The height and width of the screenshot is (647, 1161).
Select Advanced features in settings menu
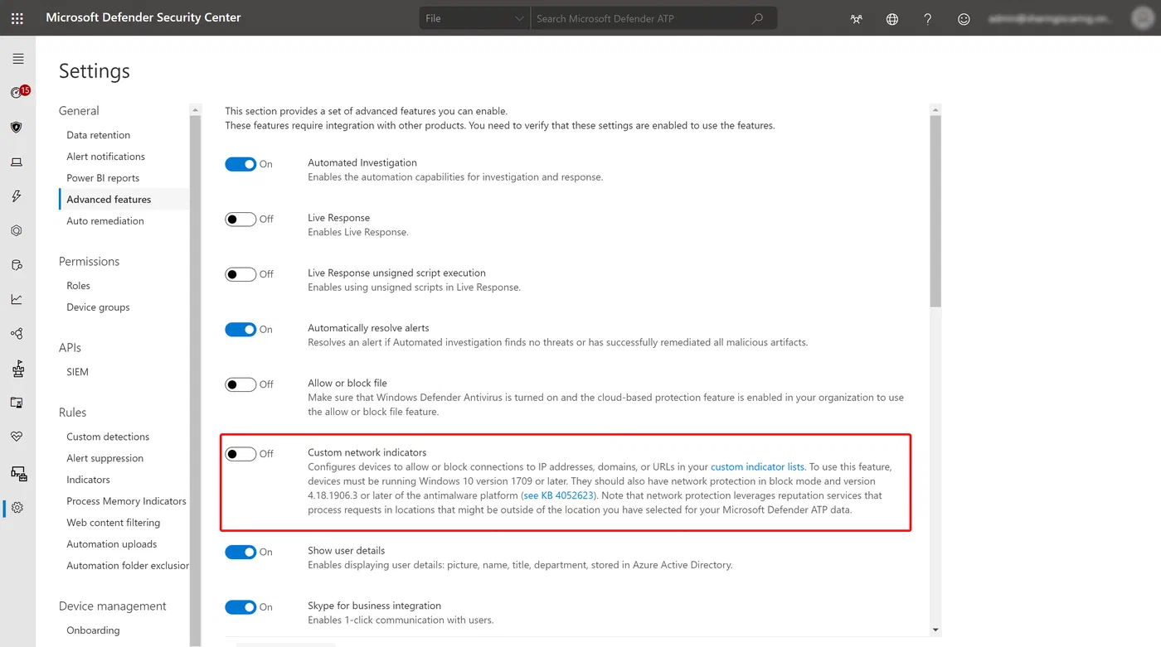coord(109,200)
